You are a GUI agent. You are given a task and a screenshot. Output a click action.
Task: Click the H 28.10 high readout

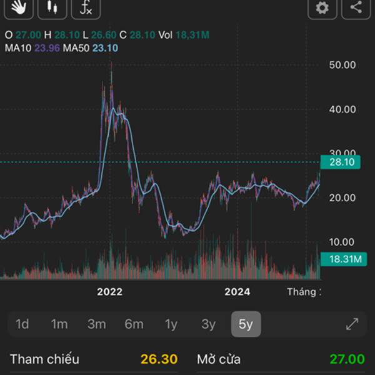tap(62, 35)
